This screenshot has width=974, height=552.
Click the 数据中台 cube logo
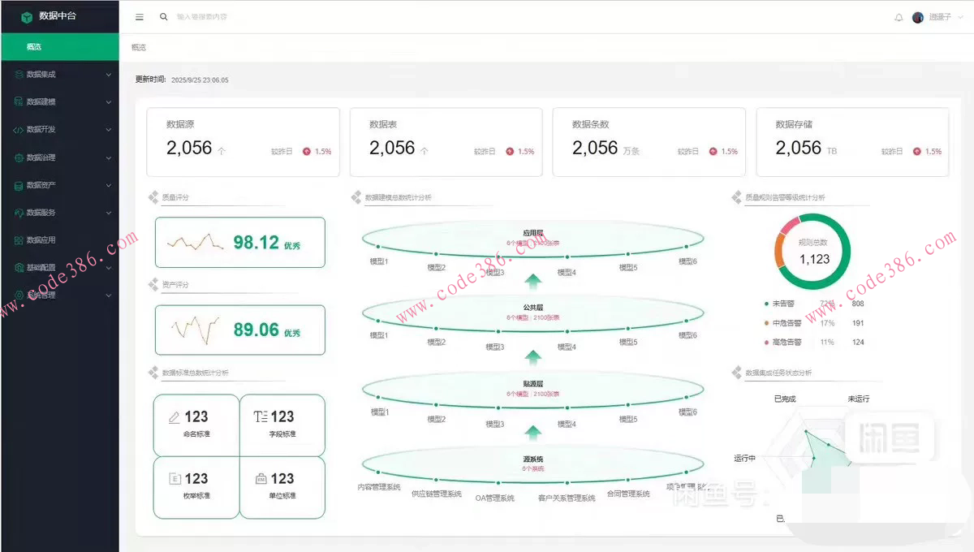pyautogui.click(x=27, y=16)
